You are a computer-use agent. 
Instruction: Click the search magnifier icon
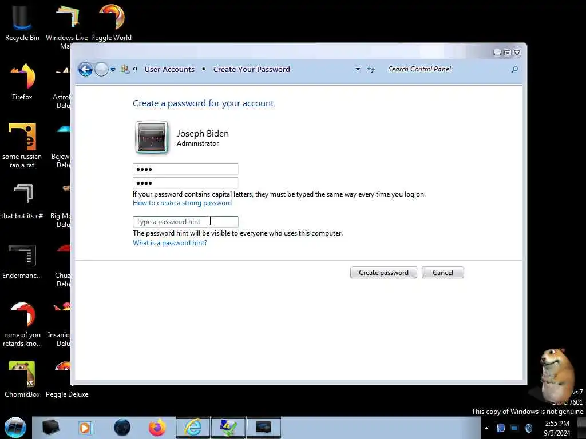[514, 69]
